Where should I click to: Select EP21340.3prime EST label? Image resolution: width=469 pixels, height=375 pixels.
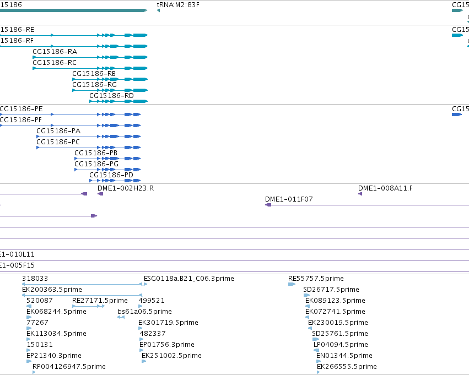54,356
